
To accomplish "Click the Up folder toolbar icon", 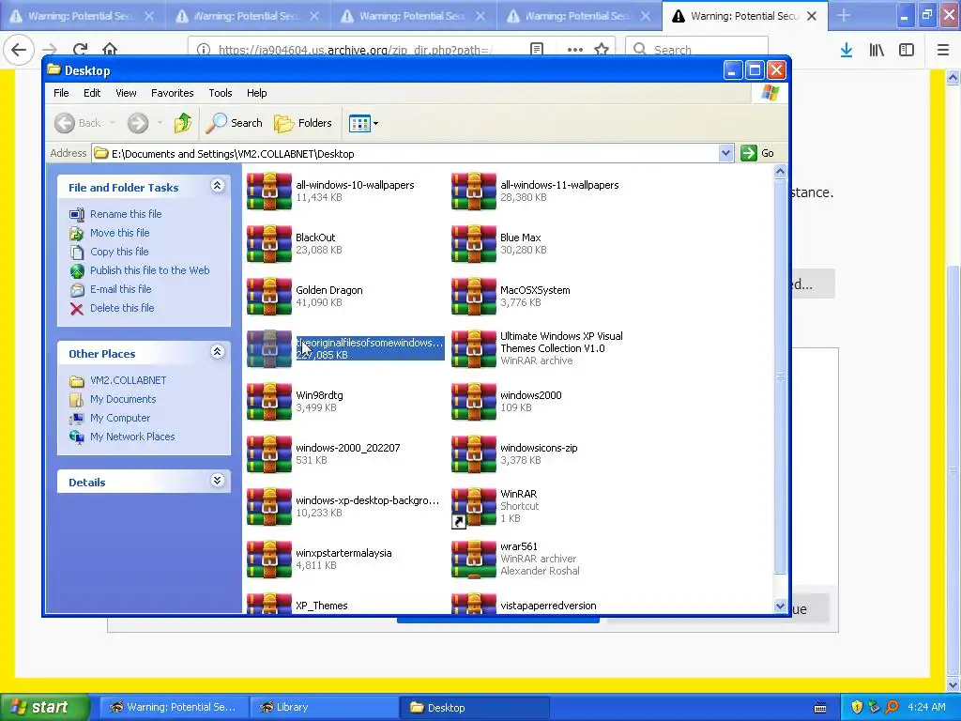I will (183, 123).
